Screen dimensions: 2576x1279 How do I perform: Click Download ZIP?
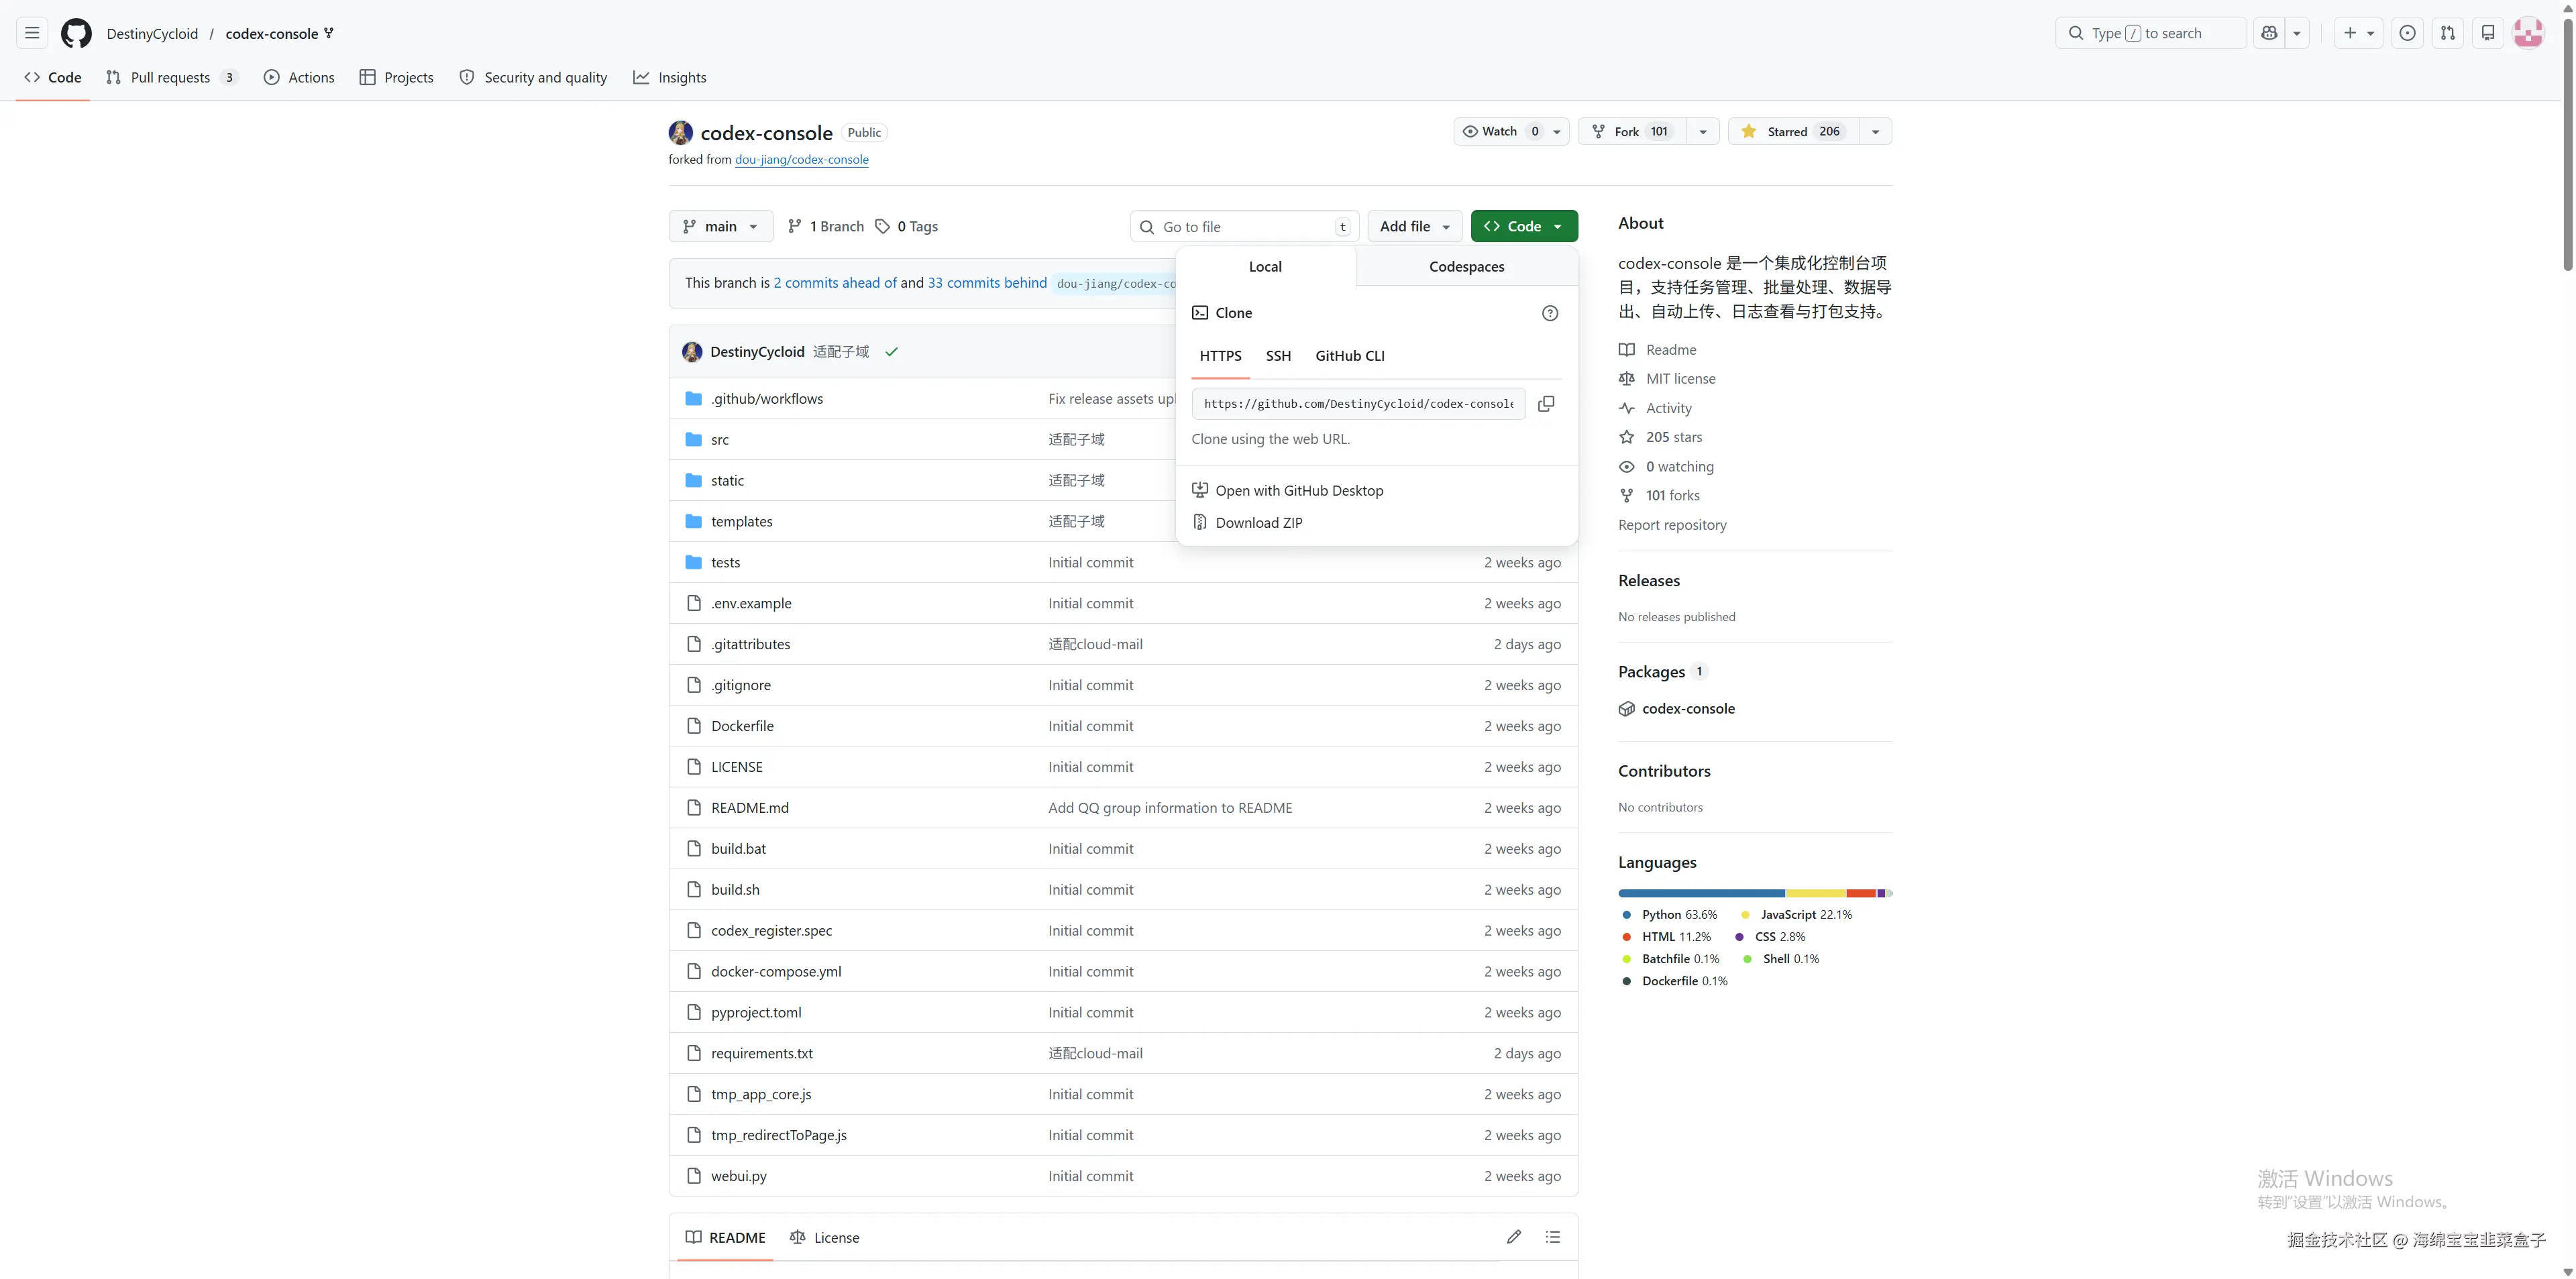coord(1258,523)
